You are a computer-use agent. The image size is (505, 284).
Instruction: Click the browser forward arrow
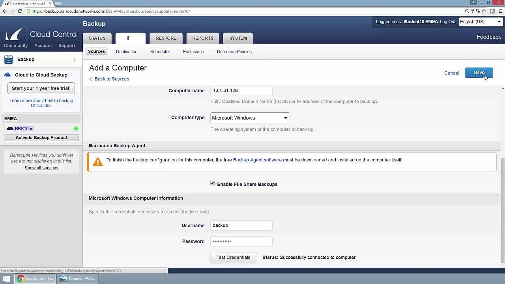pyautogui.click(x=12, y=11)
